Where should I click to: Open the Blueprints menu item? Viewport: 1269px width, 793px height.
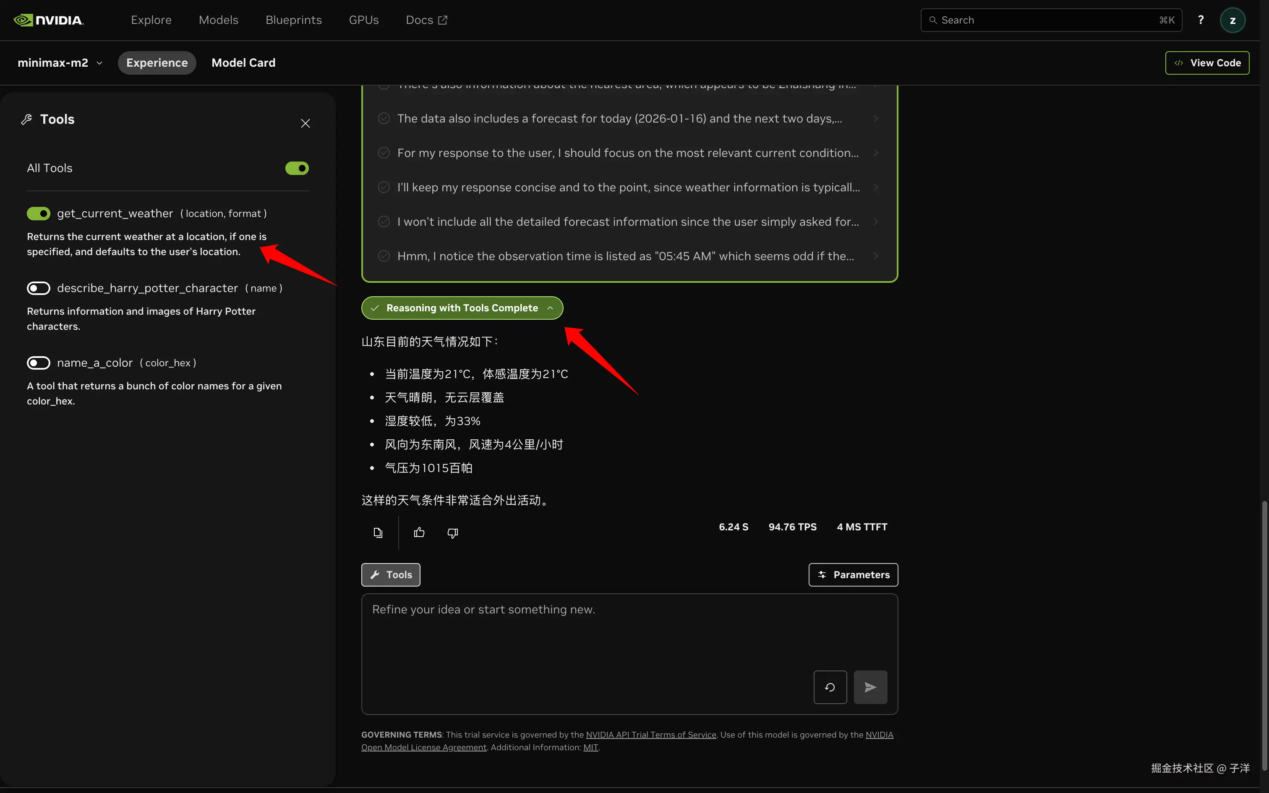pyautogui.click(x=294, y=20)
